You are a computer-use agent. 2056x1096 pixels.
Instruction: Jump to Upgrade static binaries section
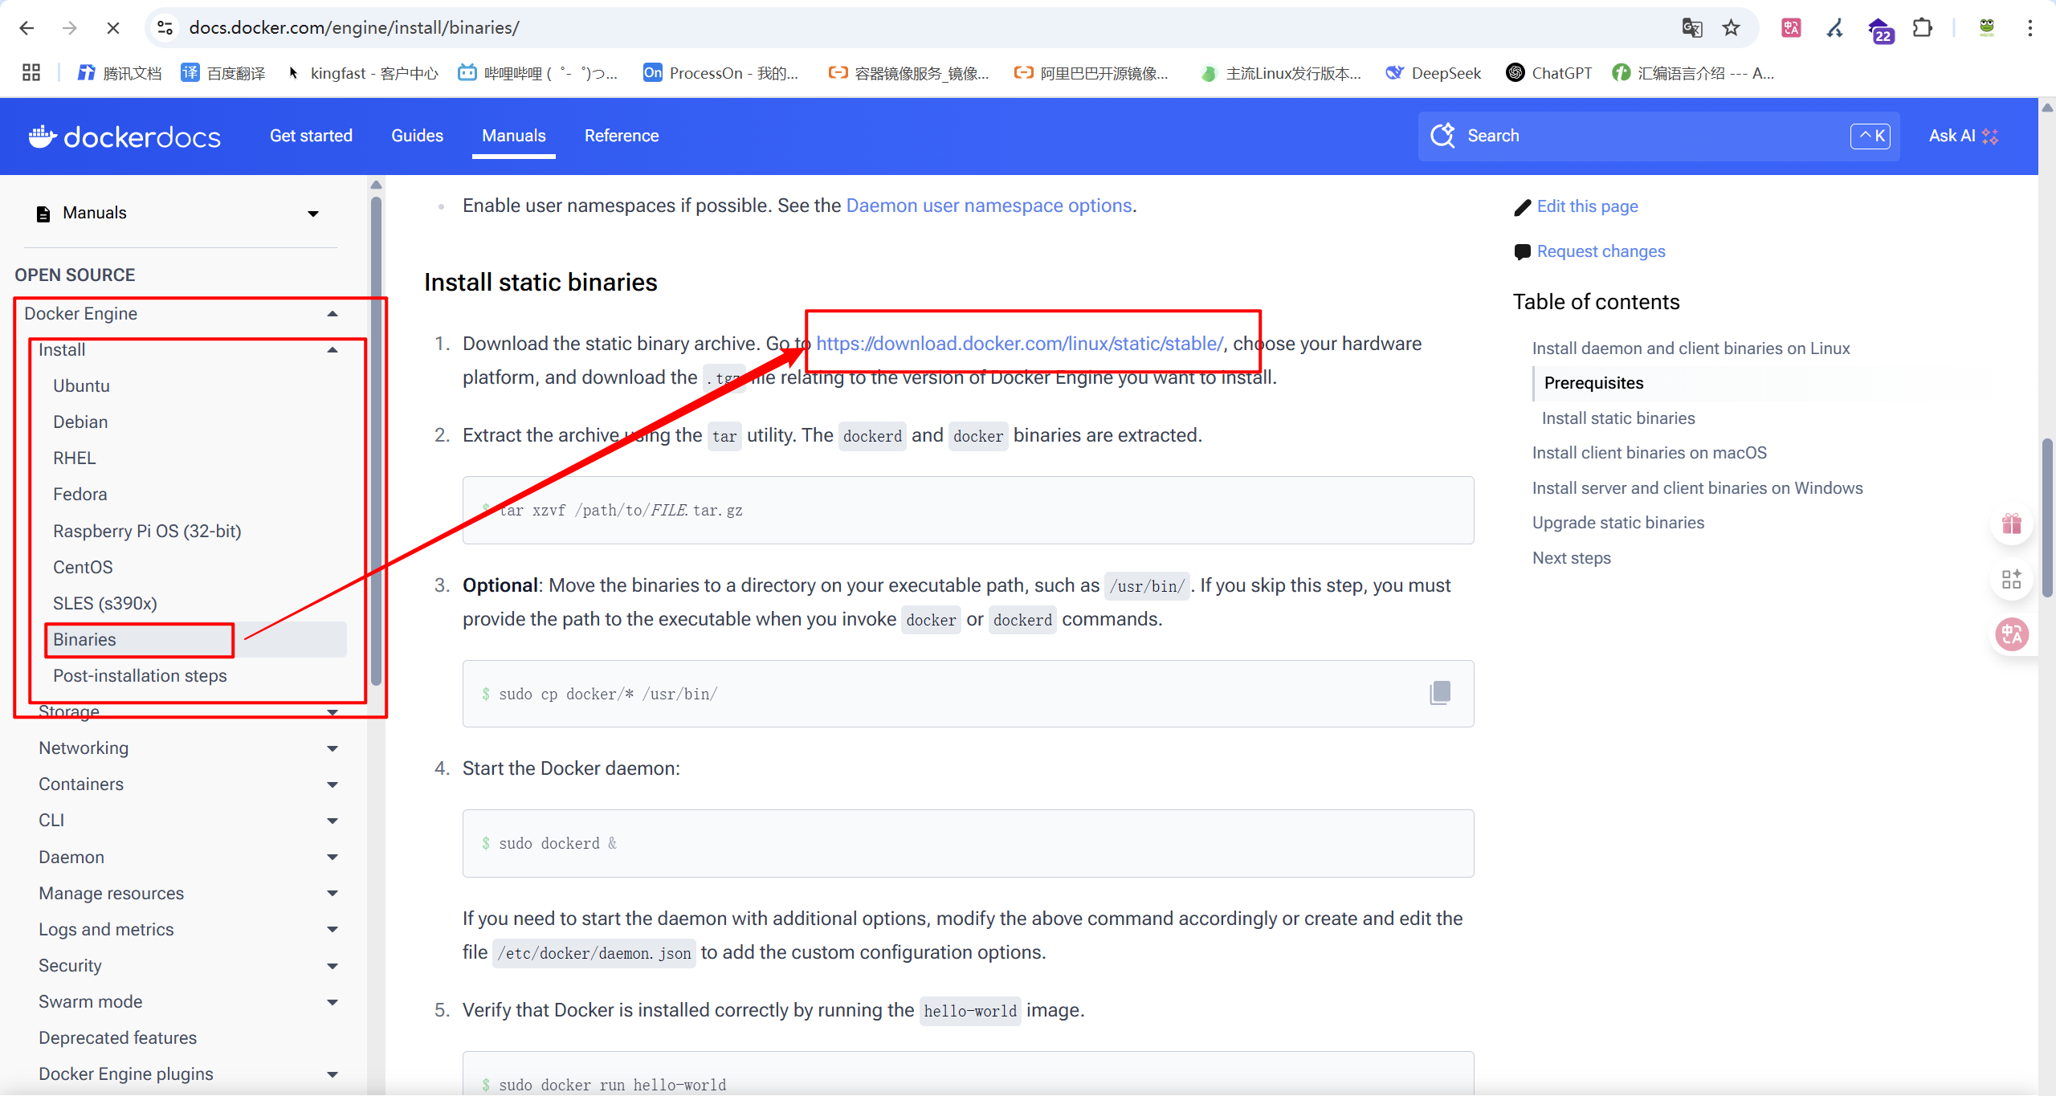(x=1617, y=523)
